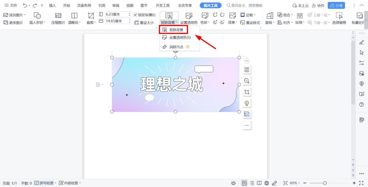Click the blue share button
Viewport: 368px width, 187px height.
(336, 5)
